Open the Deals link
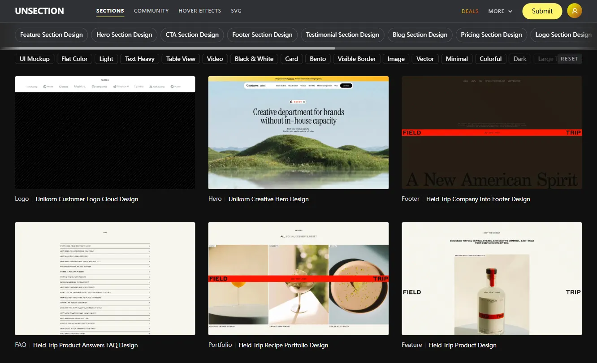This screenshot has width=597, height=363. click(x=470, y=11)
